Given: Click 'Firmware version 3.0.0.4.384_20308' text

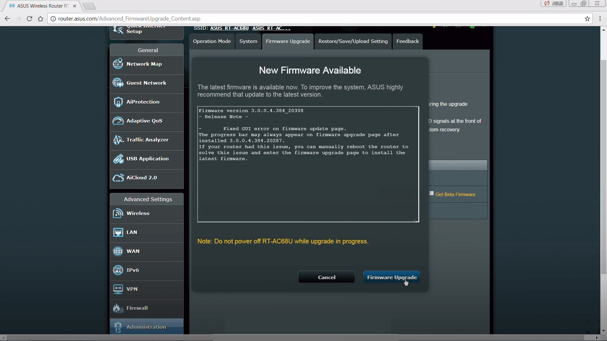Looking at the screenshot, I should click(x=251, y=111).
